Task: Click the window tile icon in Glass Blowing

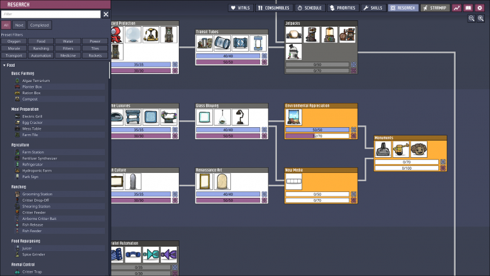Action: 204,117
